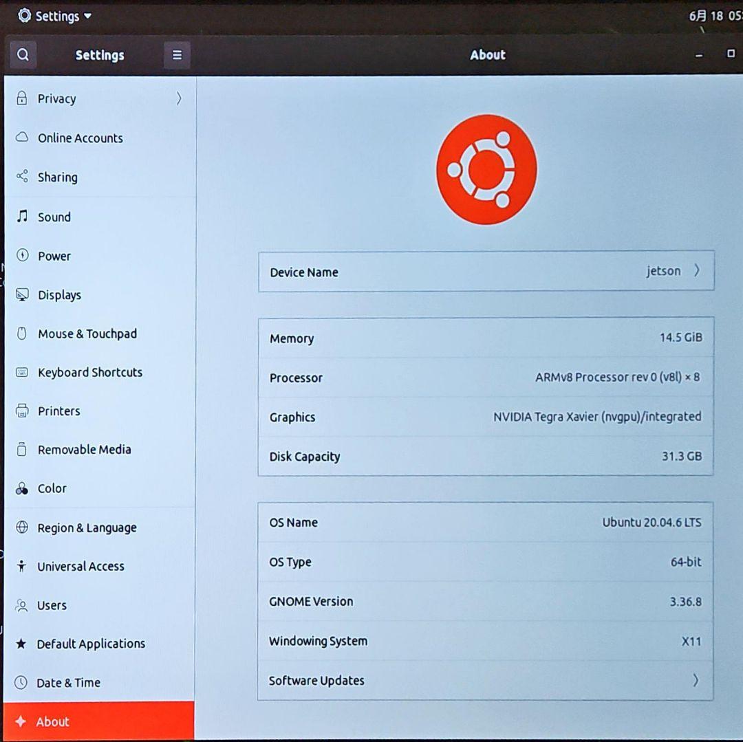The image size is (743, 742).
Task: Click the Privacy lock icon
Action: click(22, 98)
